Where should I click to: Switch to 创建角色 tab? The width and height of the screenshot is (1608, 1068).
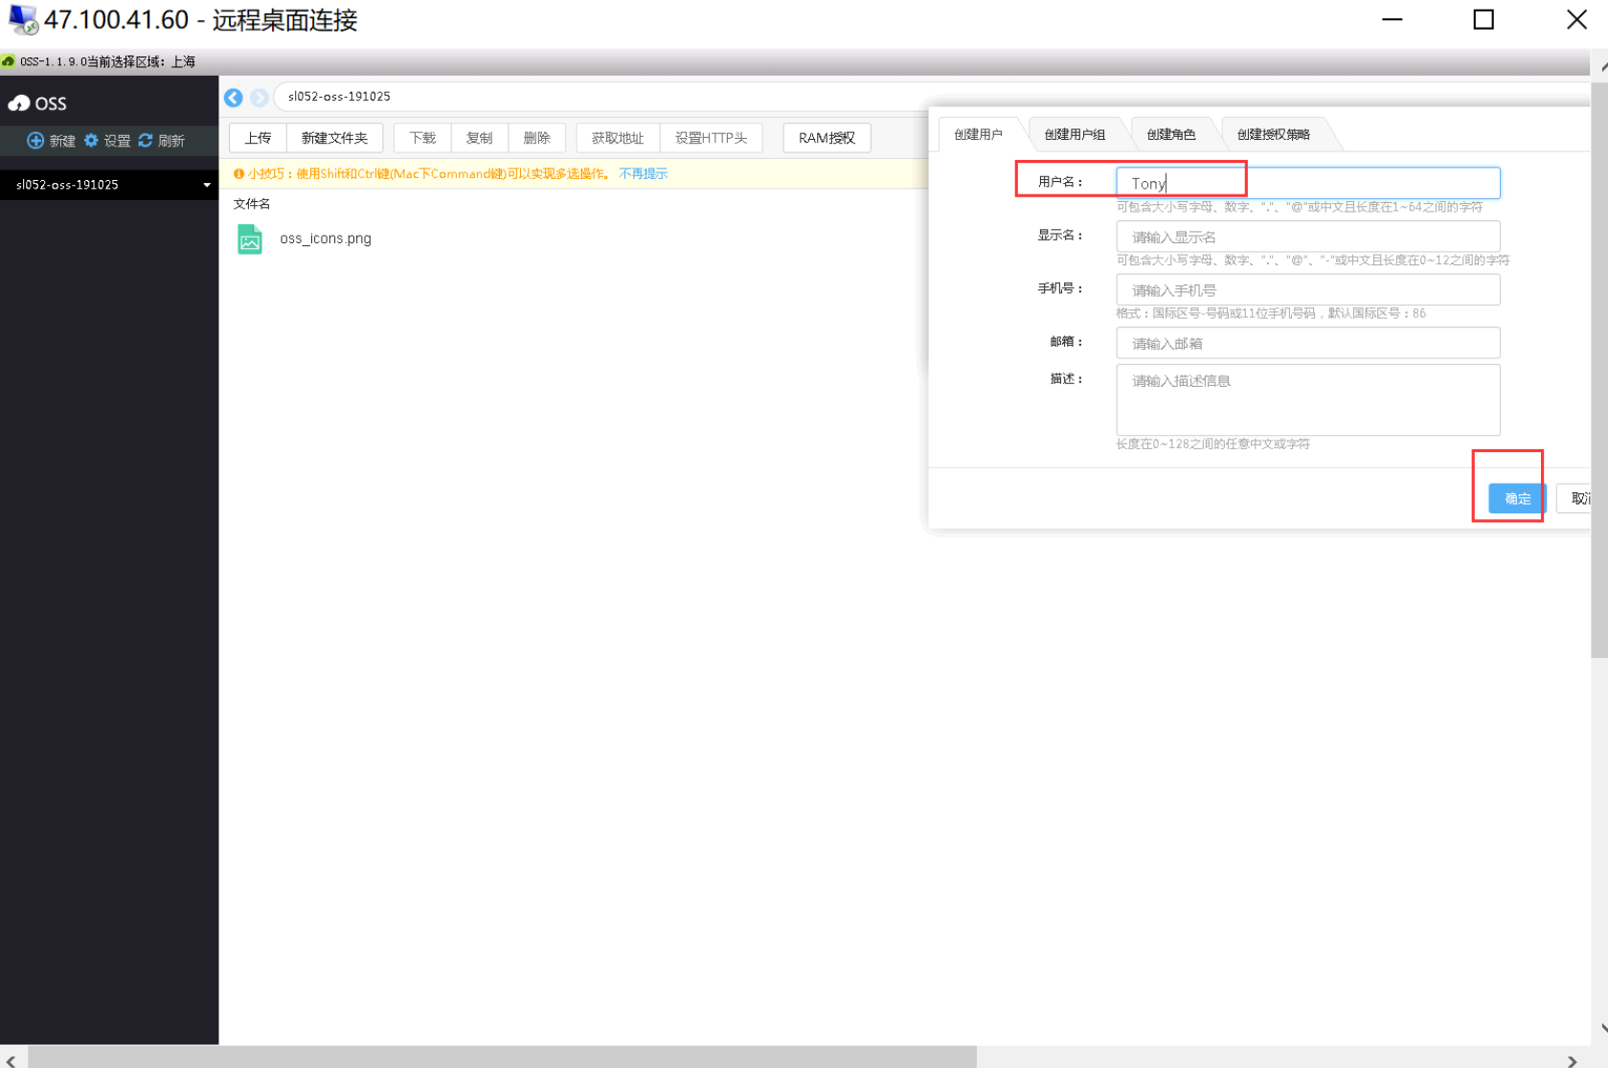(x=1170, y=134)
